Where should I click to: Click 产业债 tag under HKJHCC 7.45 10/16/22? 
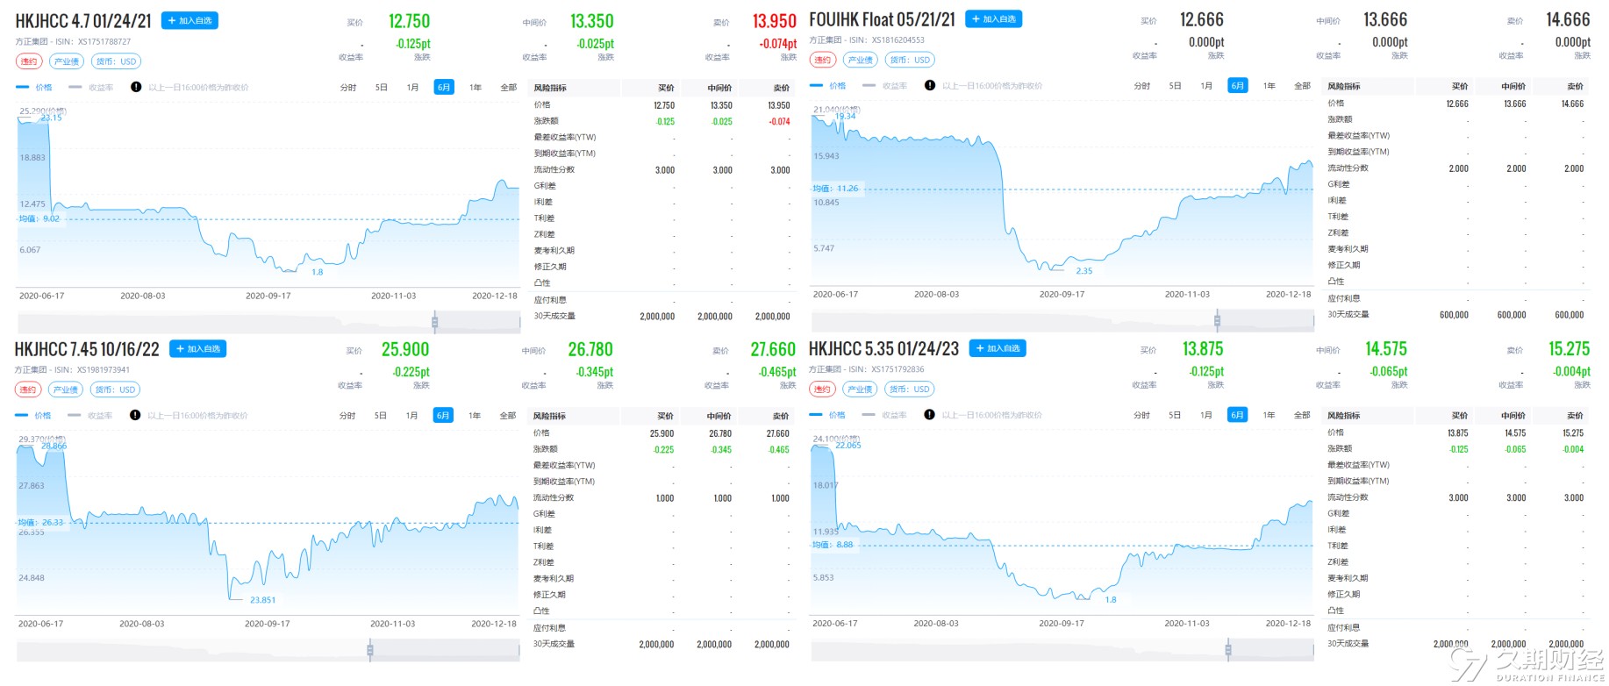(x=66, y=389)
